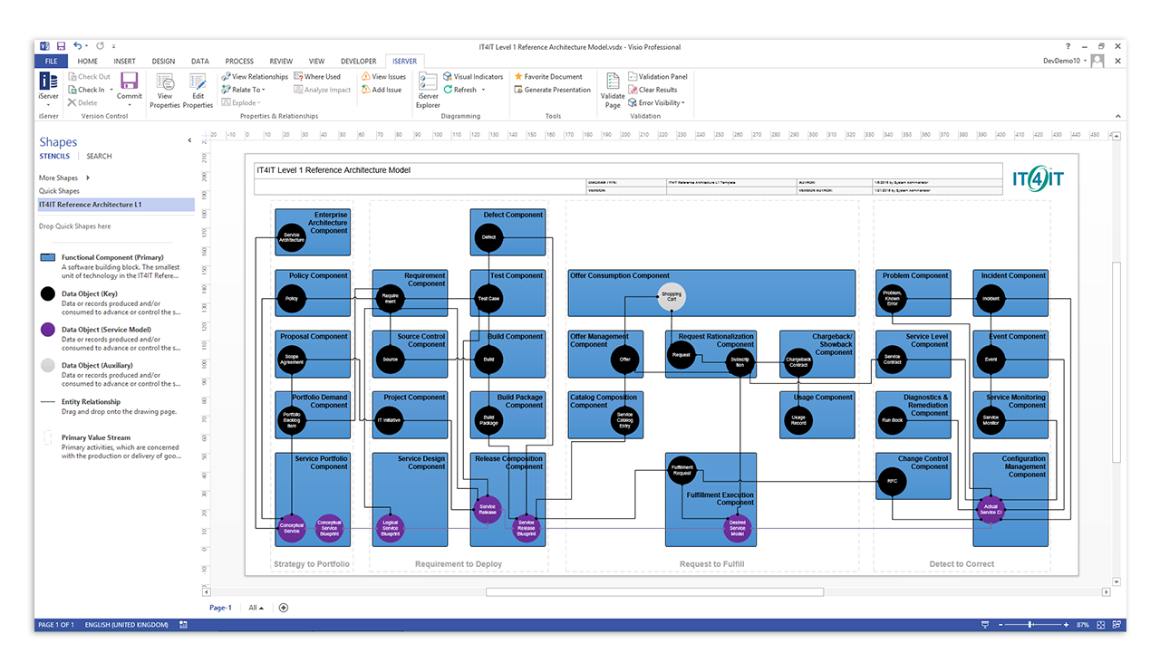This screenshot has width=1160, height=672.
Task: Open Edit Properties
Action: [198, 90]
